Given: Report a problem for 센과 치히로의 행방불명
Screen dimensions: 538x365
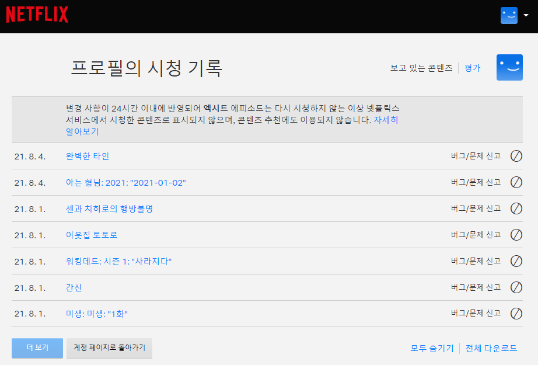Looking at the screenshot, I should coord(476,208).
